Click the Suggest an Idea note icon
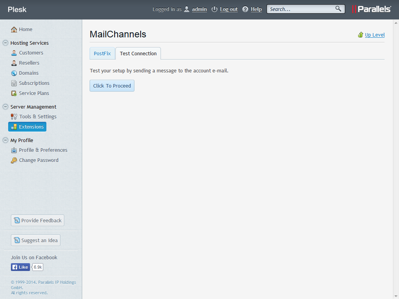Viewport: 399px width, 299px height. coord(17,240)
